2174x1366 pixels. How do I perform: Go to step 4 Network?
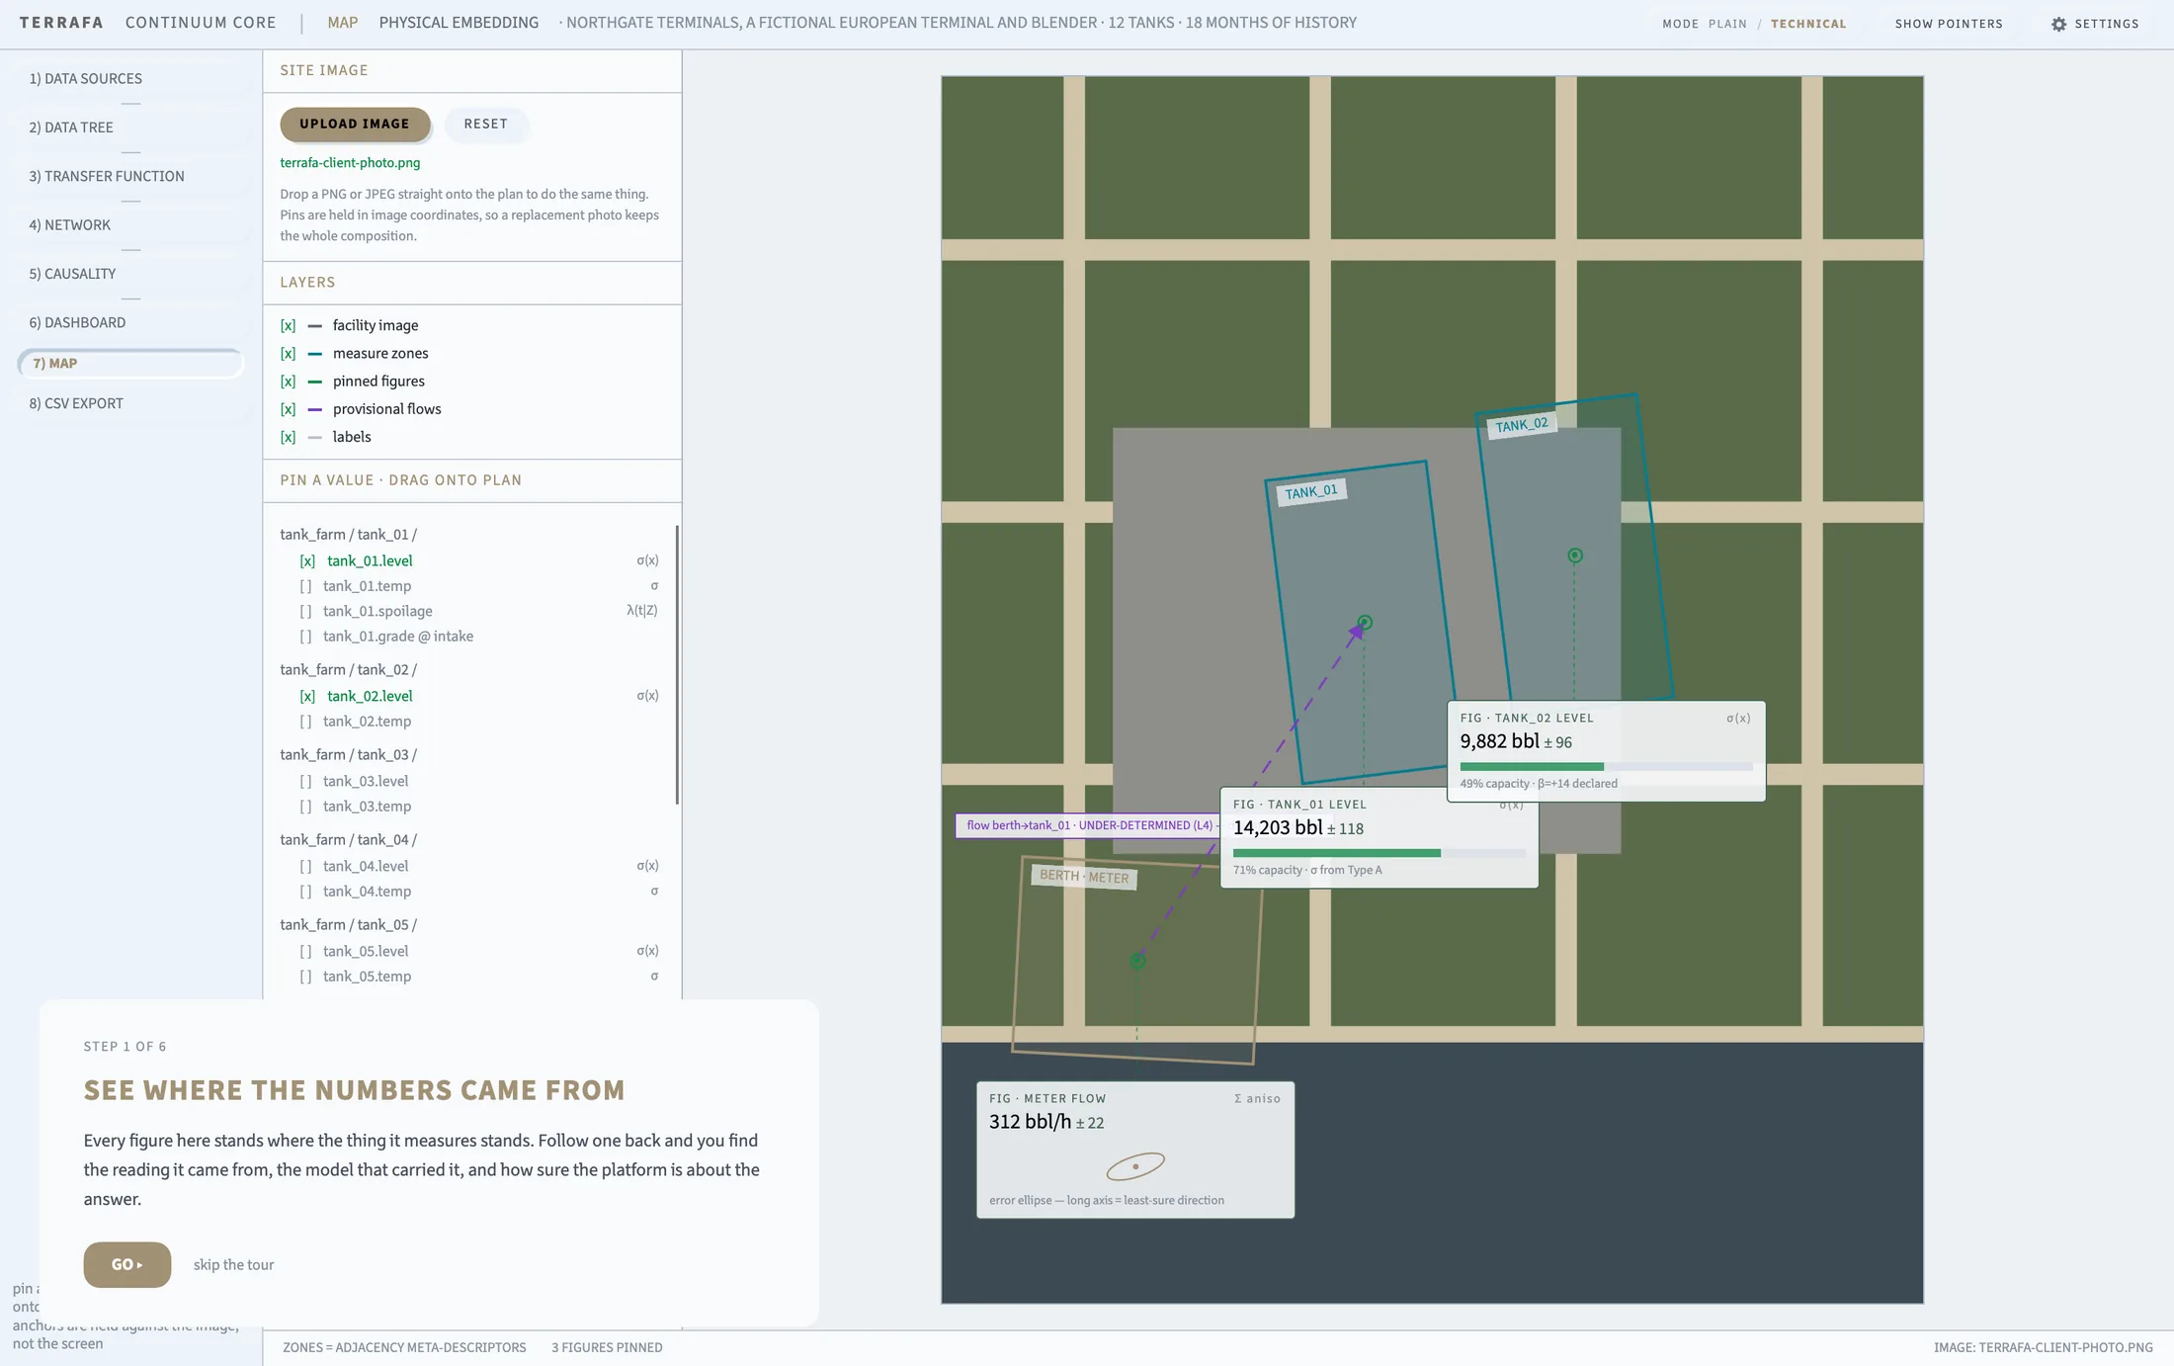130,224
